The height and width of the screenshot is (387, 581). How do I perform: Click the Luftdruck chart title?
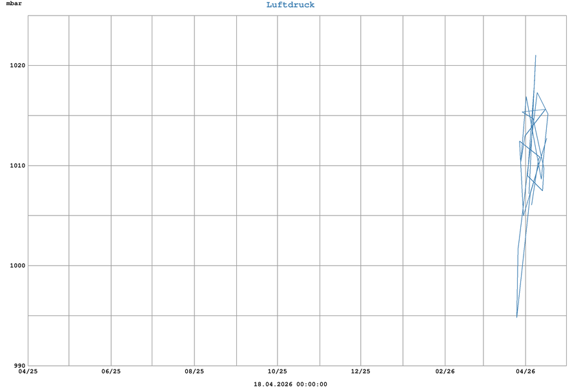[x=290, y=5]
